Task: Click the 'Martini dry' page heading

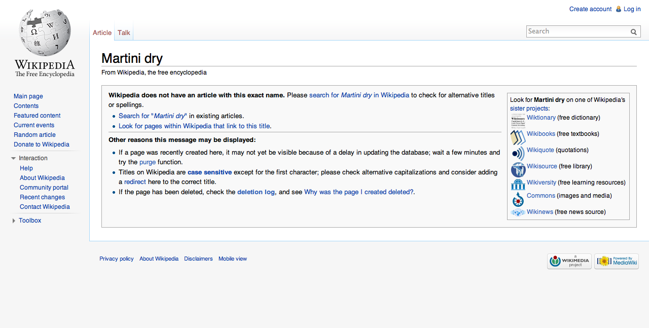Action: click(x=132, y=58)
